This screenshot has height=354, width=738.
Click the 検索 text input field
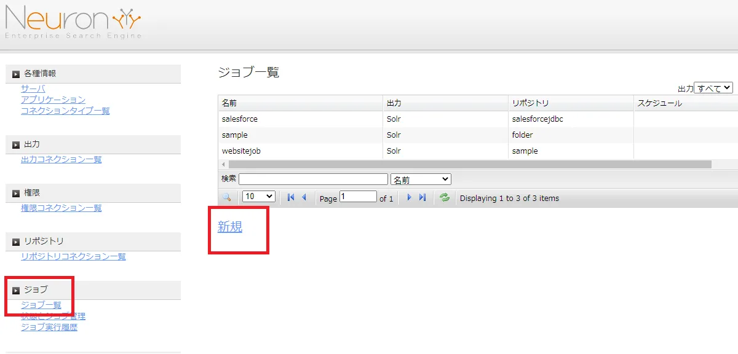click(313, 179)
